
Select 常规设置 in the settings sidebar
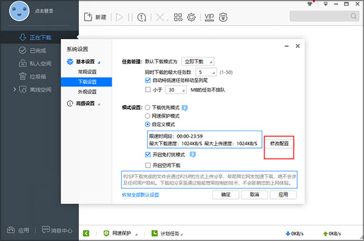87,72
